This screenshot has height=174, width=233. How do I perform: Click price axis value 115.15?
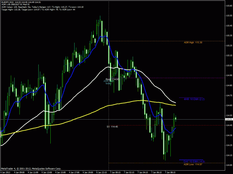pos(229,56)
